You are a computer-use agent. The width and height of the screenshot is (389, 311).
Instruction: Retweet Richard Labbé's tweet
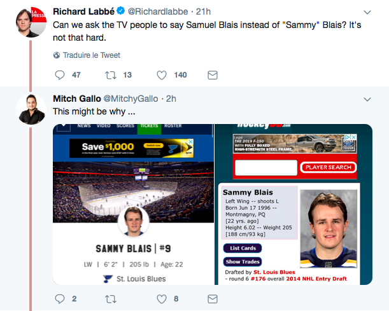(x=111, y=75)
